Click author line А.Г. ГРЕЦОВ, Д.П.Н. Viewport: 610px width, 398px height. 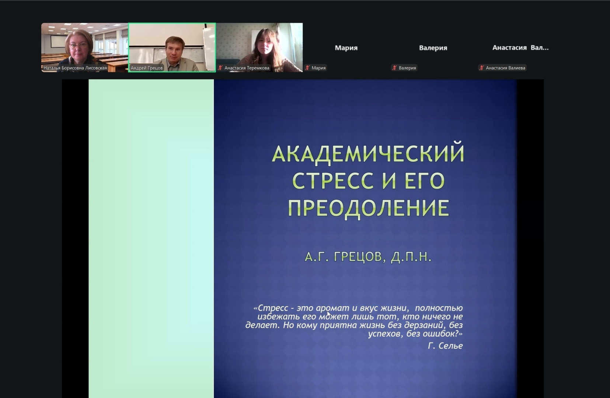point(368,256)
